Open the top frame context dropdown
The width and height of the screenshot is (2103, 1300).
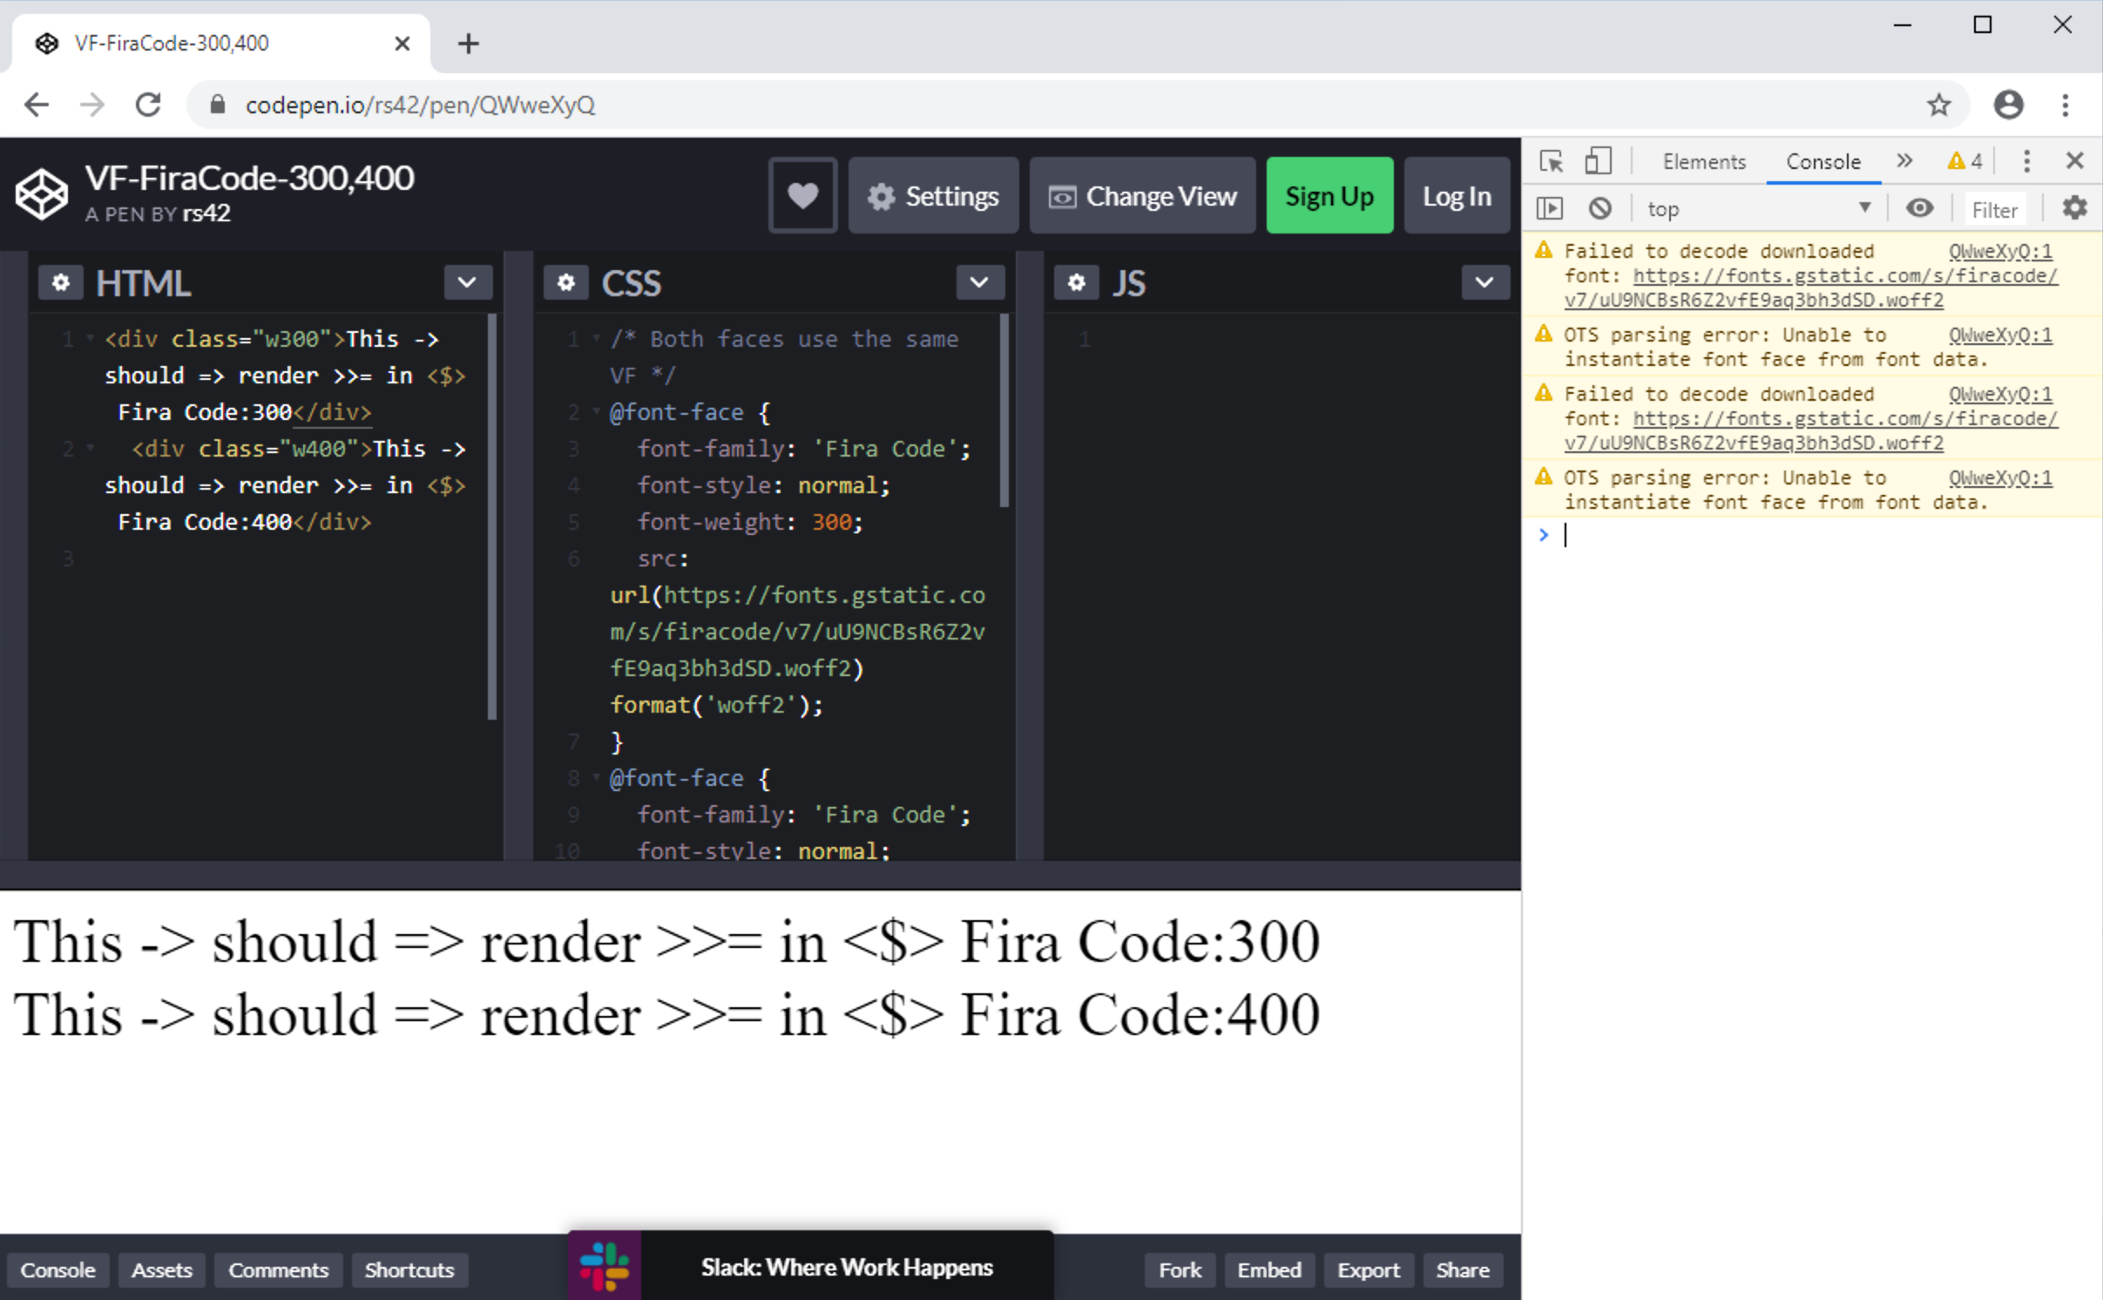click(x=1758, y=207)
